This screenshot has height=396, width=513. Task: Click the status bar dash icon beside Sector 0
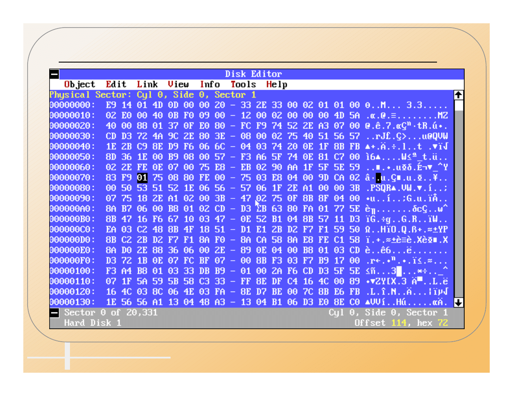click(54, 313)
